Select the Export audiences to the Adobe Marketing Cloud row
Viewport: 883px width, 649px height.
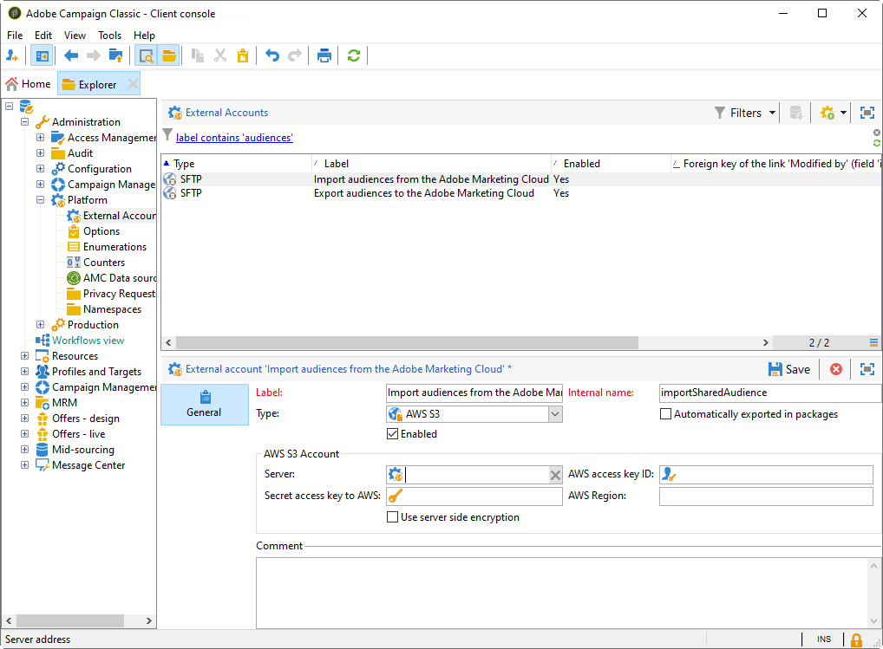[x=521, y=193]
